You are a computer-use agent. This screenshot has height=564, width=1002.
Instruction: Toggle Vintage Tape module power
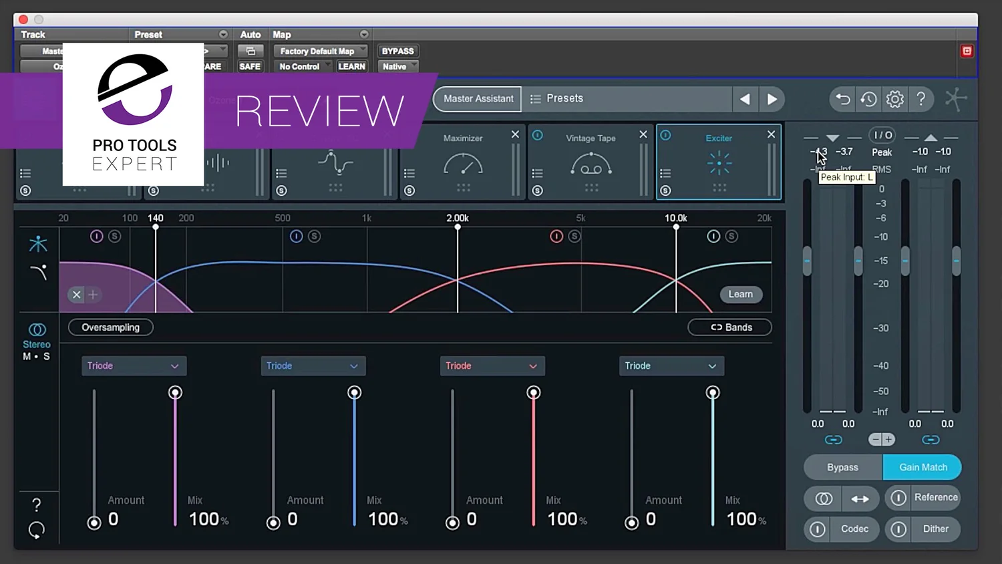[538, 135]
